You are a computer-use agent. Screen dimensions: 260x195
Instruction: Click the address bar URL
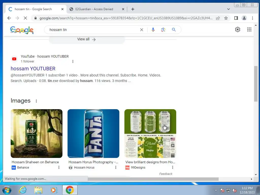tap(126, 18)
